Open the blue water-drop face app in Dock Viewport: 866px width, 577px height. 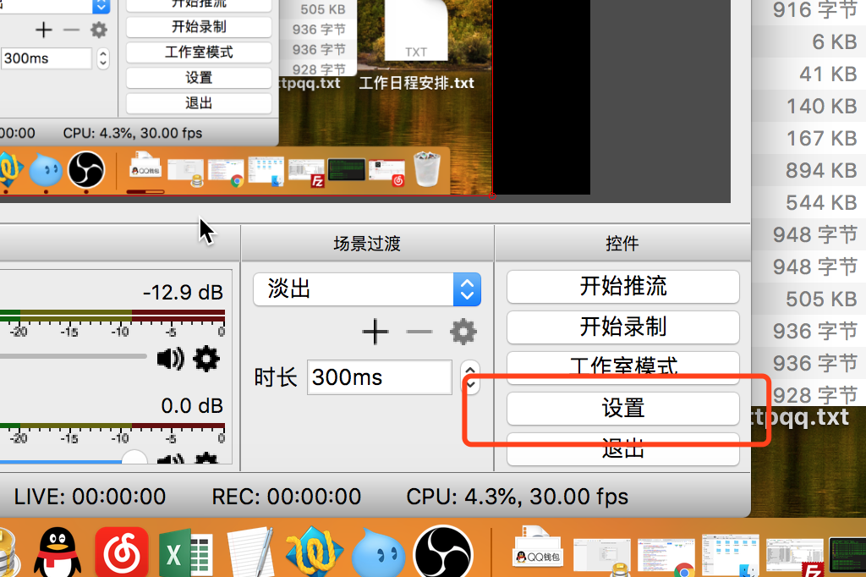click(x=378, y=554)
